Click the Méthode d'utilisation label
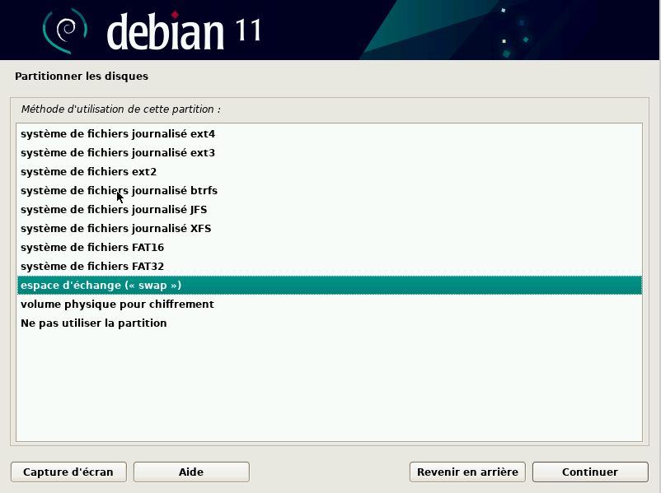Viewport: 661px width, 493px height. 120,109
